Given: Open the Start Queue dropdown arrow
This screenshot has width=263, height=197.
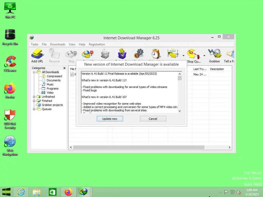Looking at the screenshot, I should pyautogui.click(x=183, y=56).
